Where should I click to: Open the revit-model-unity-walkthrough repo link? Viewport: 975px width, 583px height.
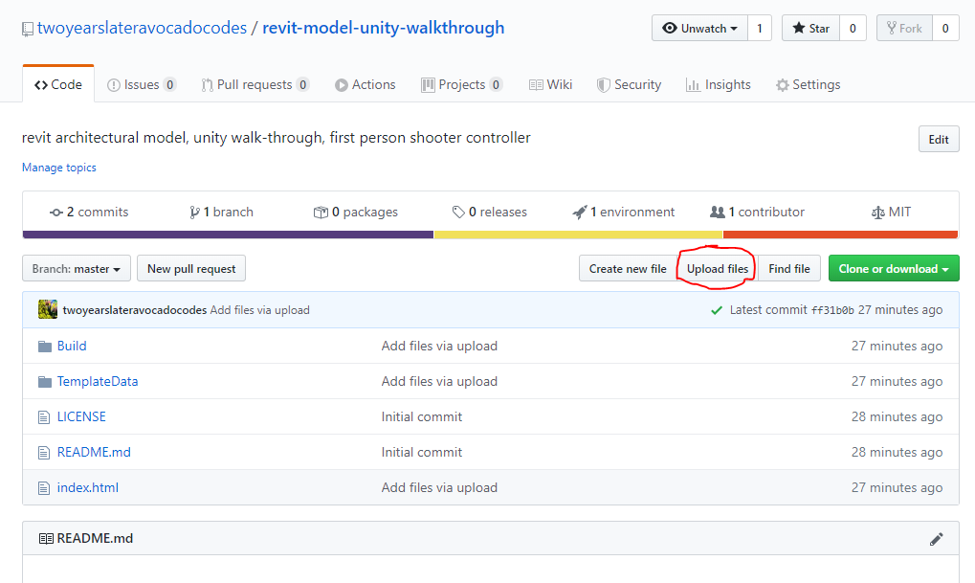click(x=383, y=28)
